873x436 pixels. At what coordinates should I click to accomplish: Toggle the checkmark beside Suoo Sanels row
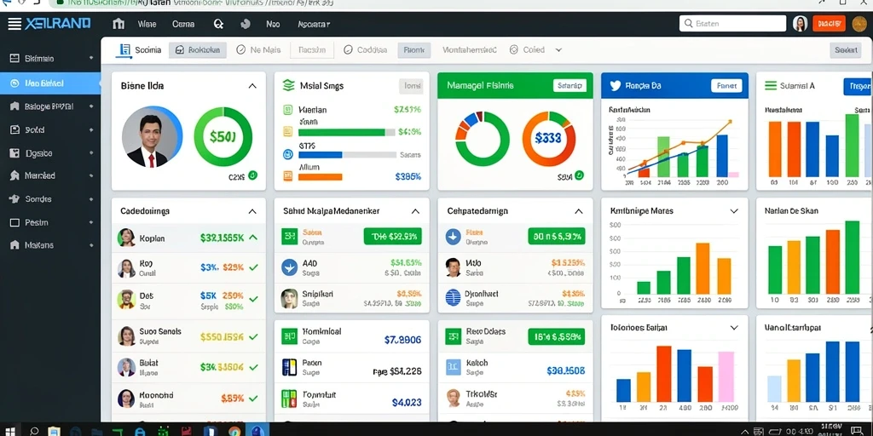tap(254, 336)
